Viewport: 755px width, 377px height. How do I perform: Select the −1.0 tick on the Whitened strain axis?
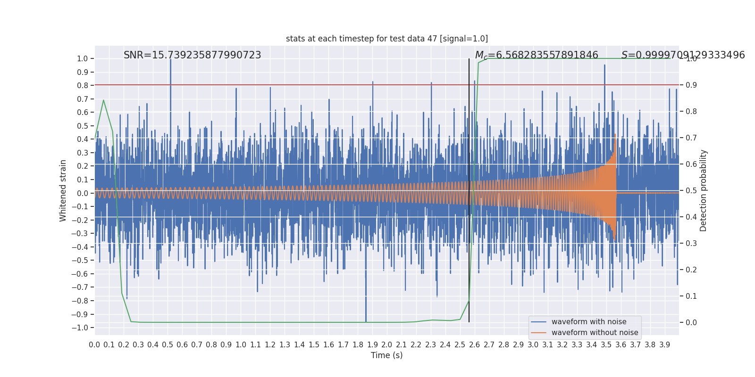[79, 328]
